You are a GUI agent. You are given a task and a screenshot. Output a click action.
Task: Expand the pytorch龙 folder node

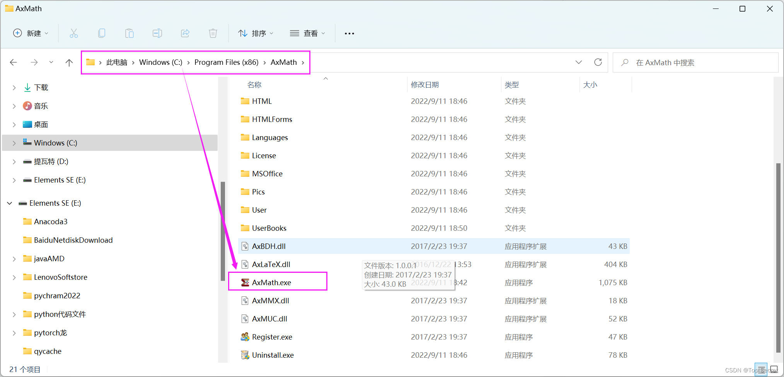14,333
